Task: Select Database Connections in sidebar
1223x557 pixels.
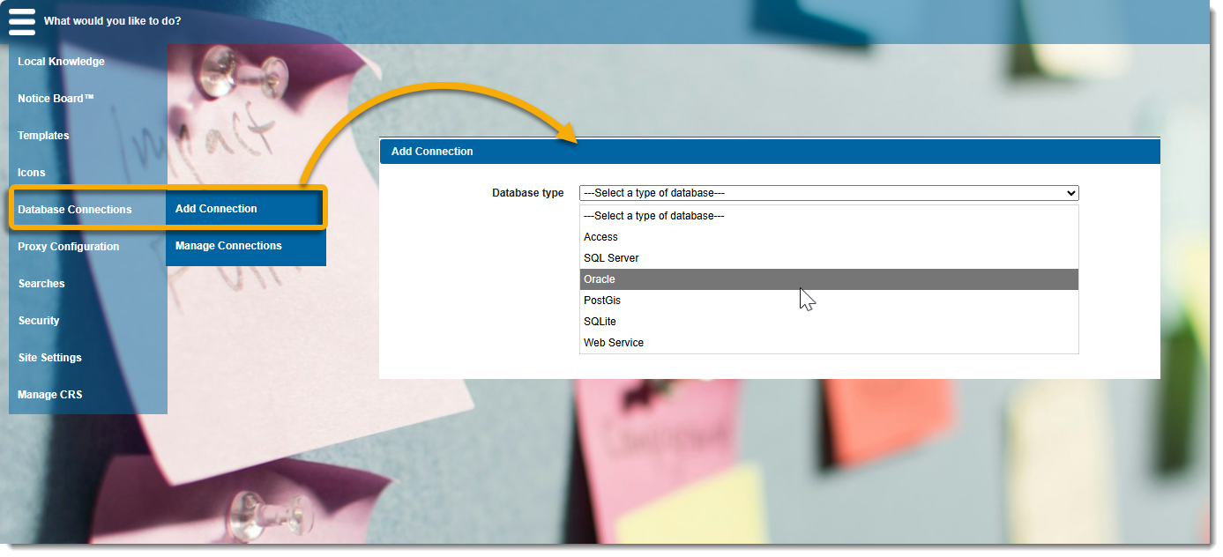Action: pos(75,210)
